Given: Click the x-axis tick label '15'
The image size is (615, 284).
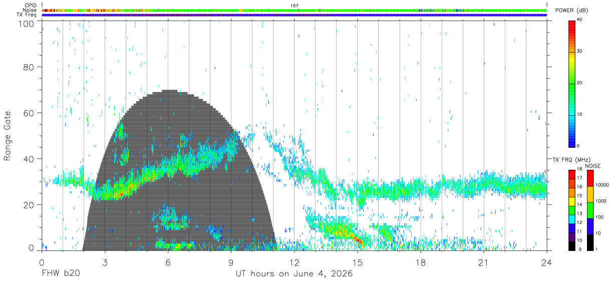Looking at the screenshot, I should 358,262.
